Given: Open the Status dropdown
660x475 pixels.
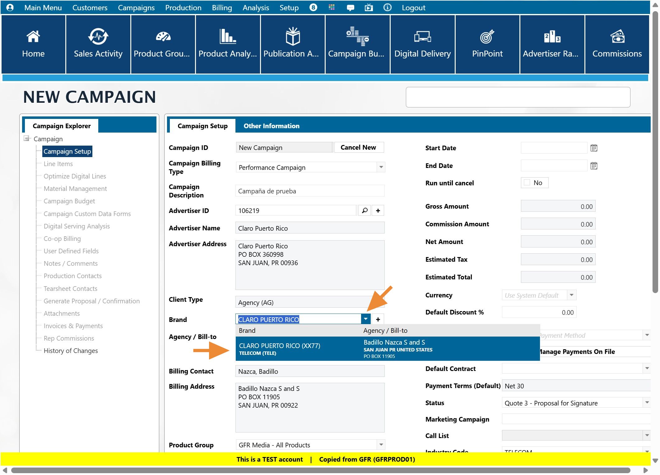Looking at the screenshot, I should click(647, 403).
